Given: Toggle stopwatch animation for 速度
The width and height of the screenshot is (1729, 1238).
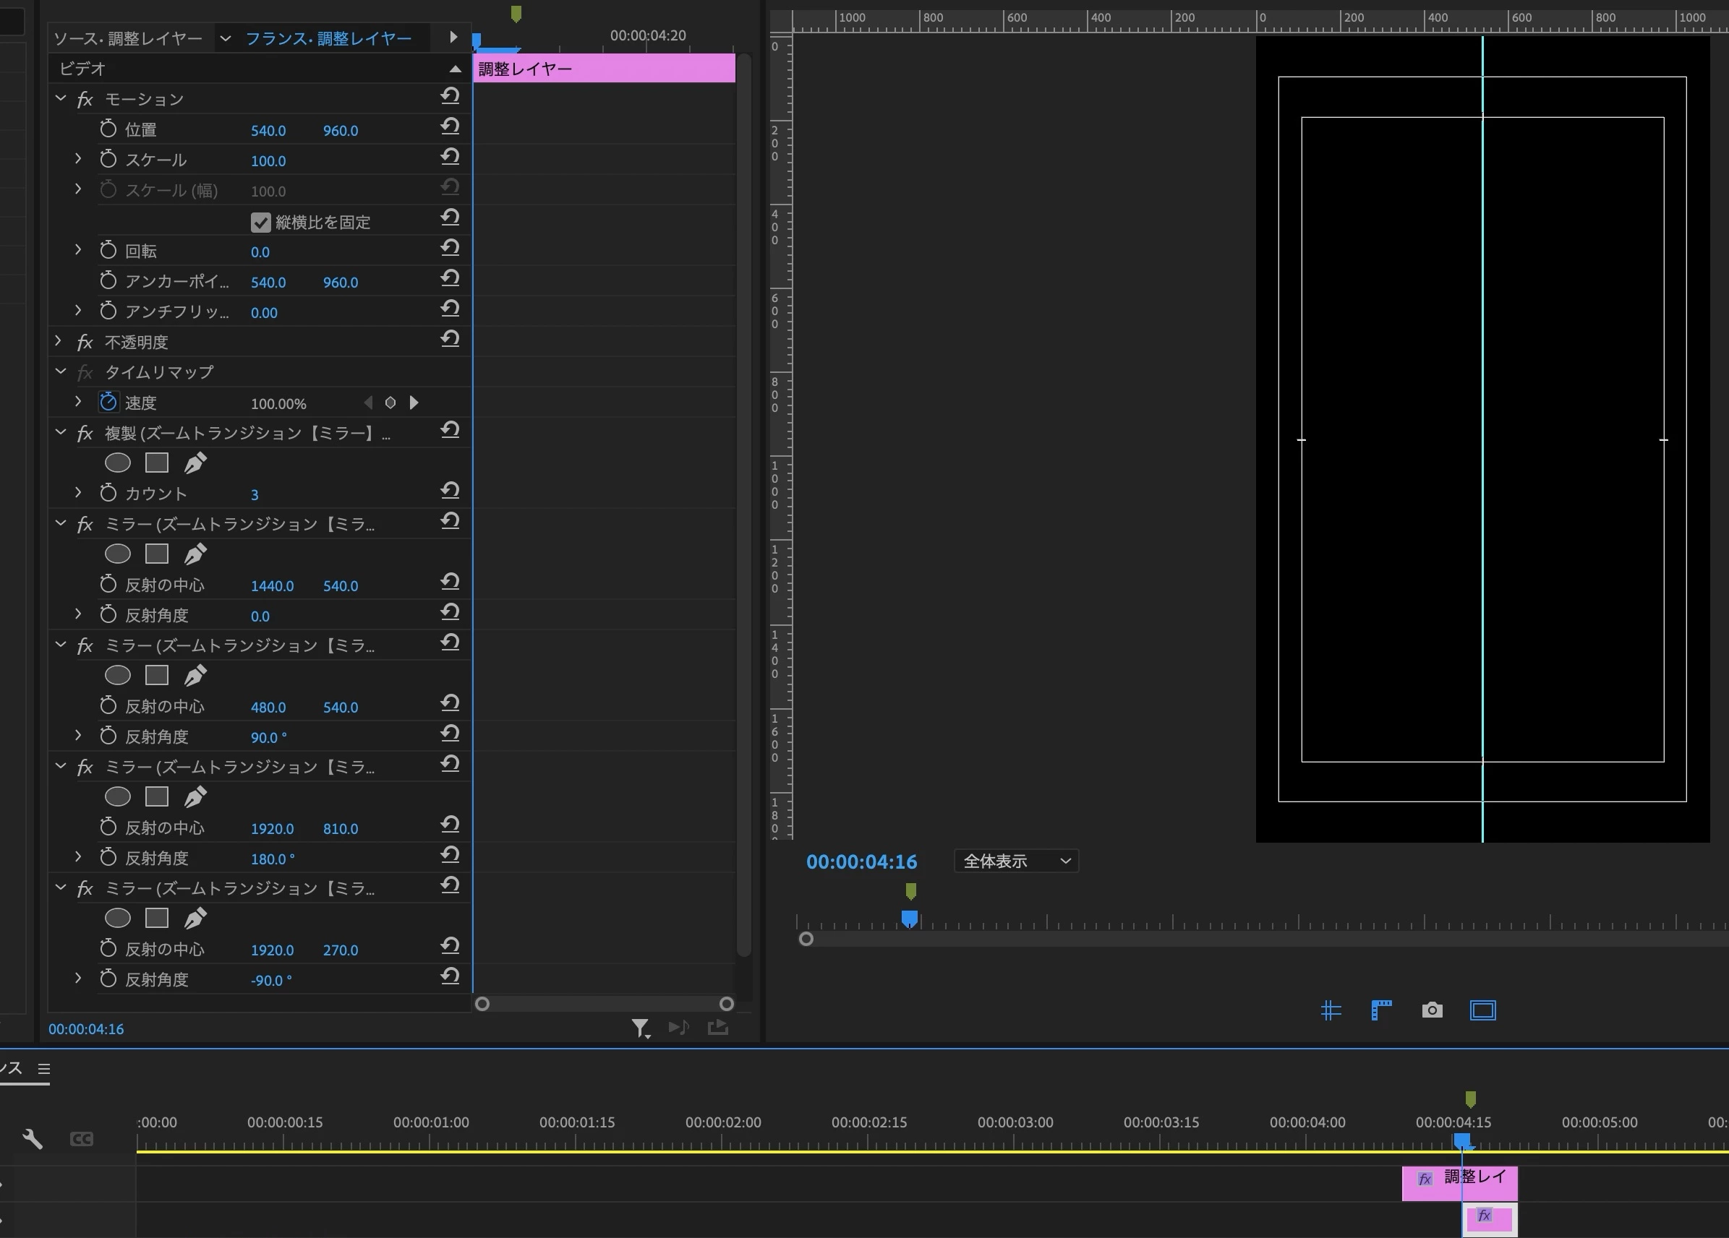Looking at the screenshot, I should pos(108,403).
